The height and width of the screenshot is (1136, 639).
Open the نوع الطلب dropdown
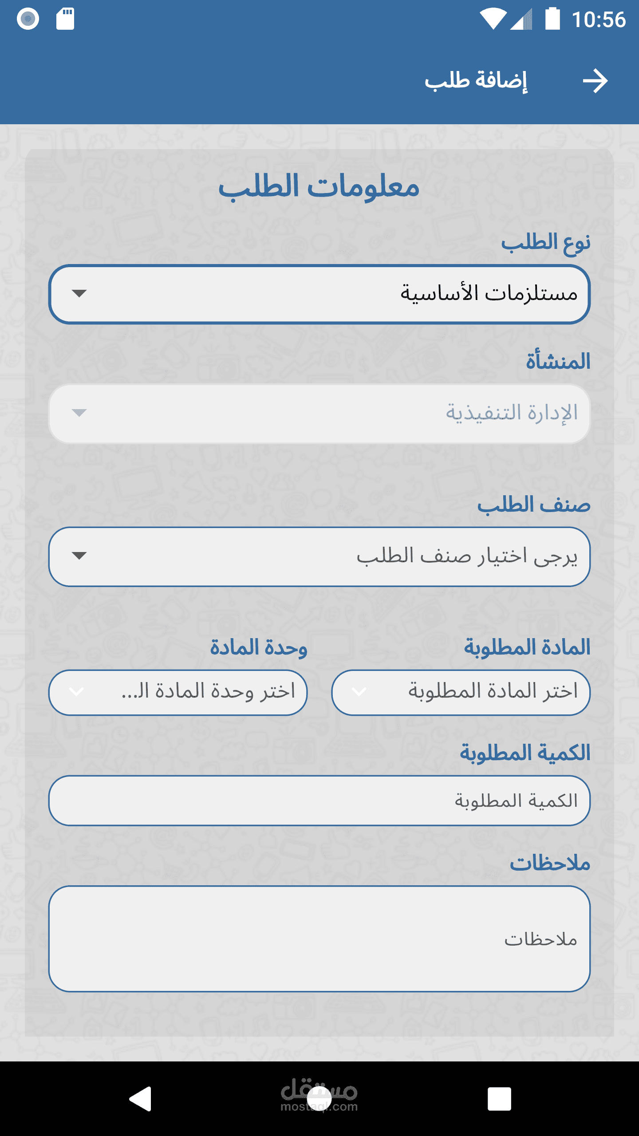(319, 294)
